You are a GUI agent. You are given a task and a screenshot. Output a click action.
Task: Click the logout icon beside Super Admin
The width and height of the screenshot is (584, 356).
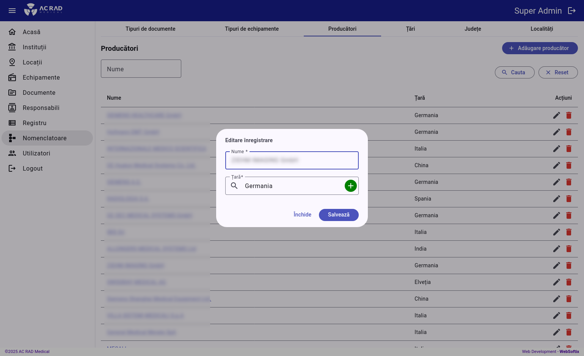[x=571, y=11]
